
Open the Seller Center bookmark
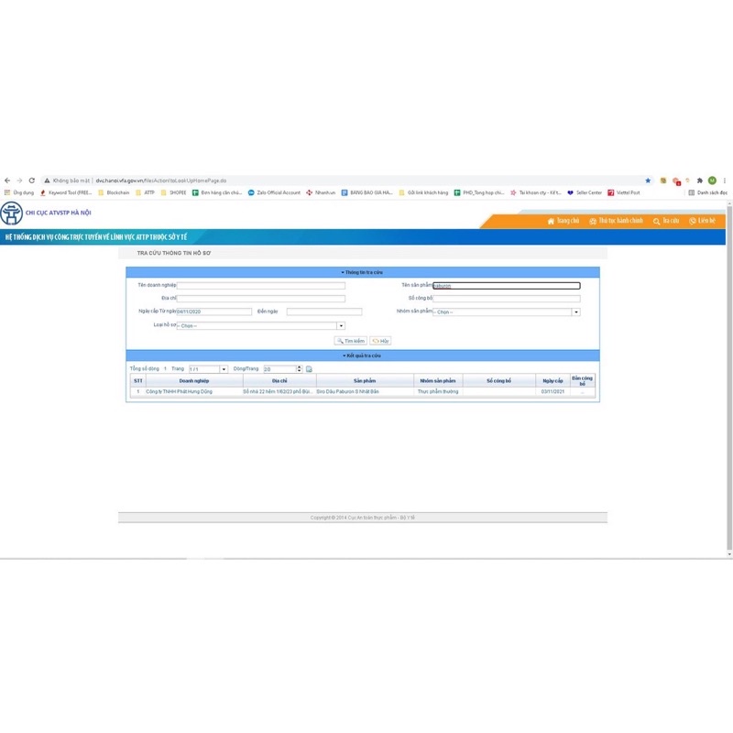585,192
